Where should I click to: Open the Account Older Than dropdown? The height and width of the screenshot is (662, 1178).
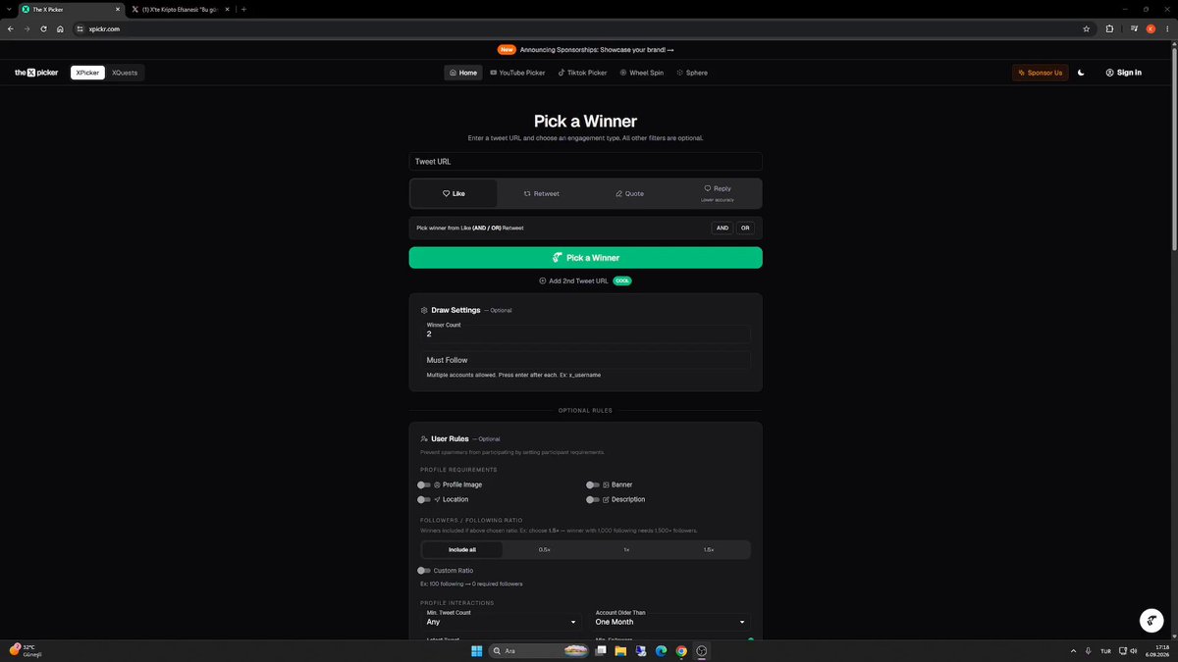[x=670, y=621]
